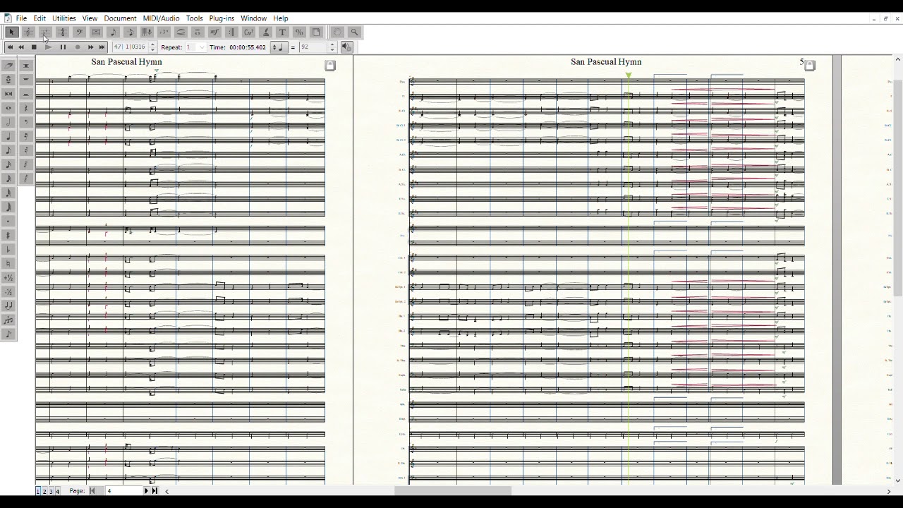Adjust the measure counter stepper
Image resolution: width=903 pixels, height=508 pixels.
pos(152,47)
